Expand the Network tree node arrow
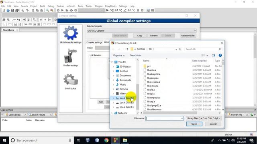This screenshot has width=257, height=144. click(112, 113)
